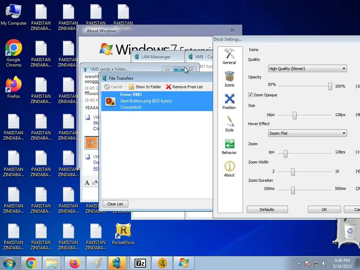This screenshot has height=270, width=360.
Task: Click Clear List in File Transfers
Action: click(115, 204)
